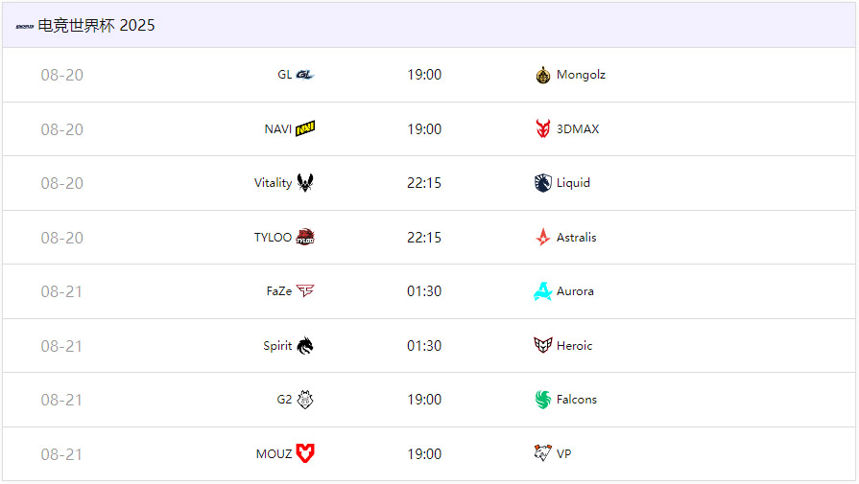Viewport: 859px width, 484px height.
Task: Click the 19:00 time for G2 vs Falcons
Action: click(x=424, y=400)
